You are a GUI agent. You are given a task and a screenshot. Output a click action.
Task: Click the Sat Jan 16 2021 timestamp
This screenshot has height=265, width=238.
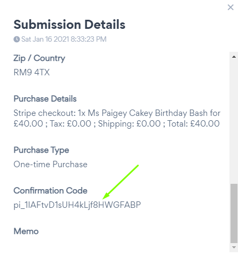tap(64, 39)
